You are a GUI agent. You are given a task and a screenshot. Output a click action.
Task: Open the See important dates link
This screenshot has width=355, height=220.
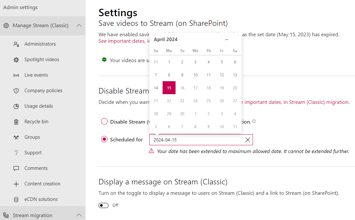coord(122,41)
